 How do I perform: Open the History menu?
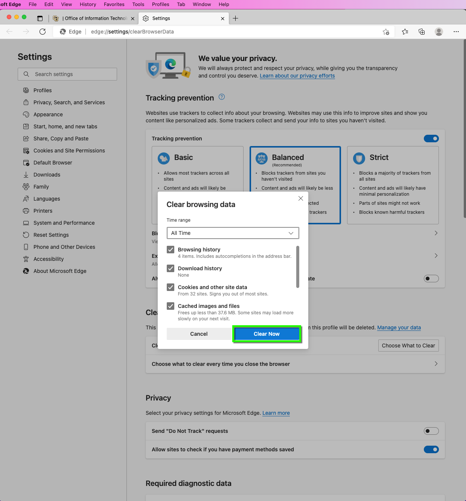88,4
